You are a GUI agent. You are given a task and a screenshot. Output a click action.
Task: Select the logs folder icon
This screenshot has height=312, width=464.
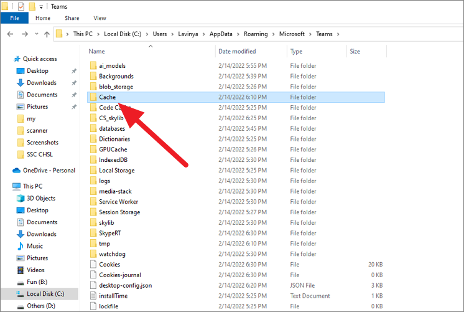pyautogui.click(x=93, y=181)
